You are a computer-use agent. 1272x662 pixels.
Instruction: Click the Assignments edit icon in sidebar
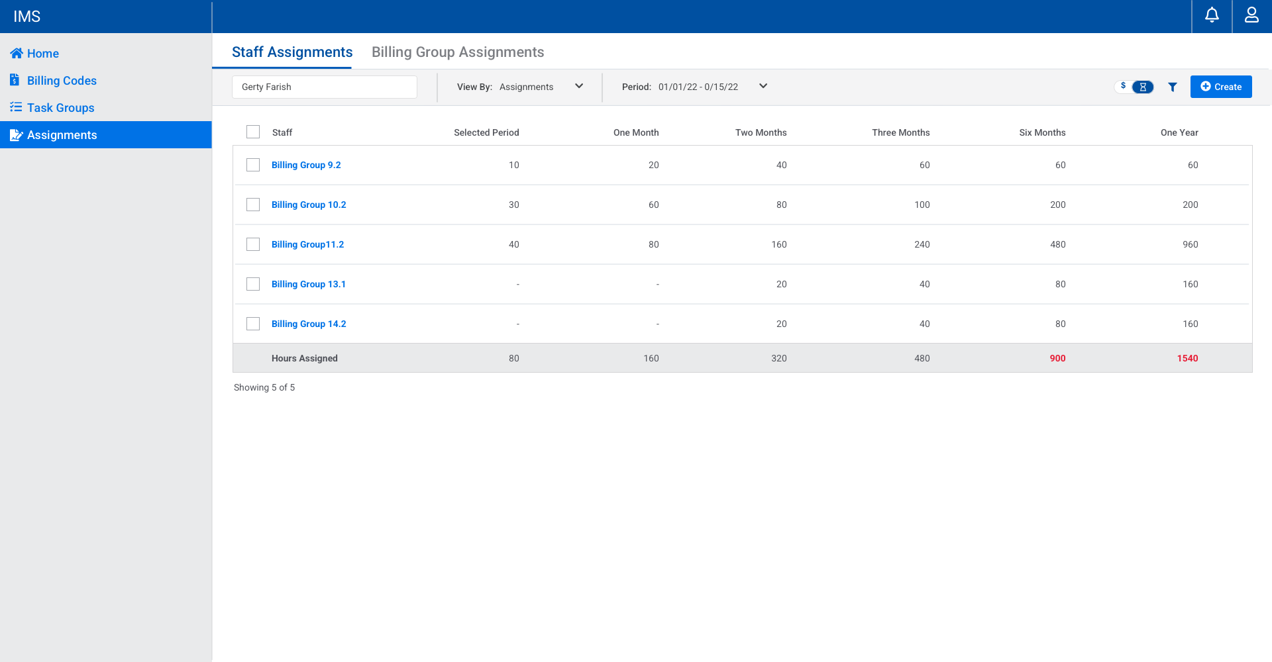tap(16, 135)
